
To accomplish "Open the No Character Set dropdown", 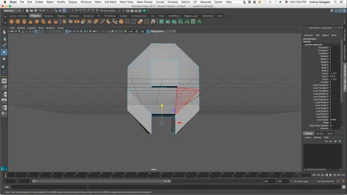I will point(325,181).
